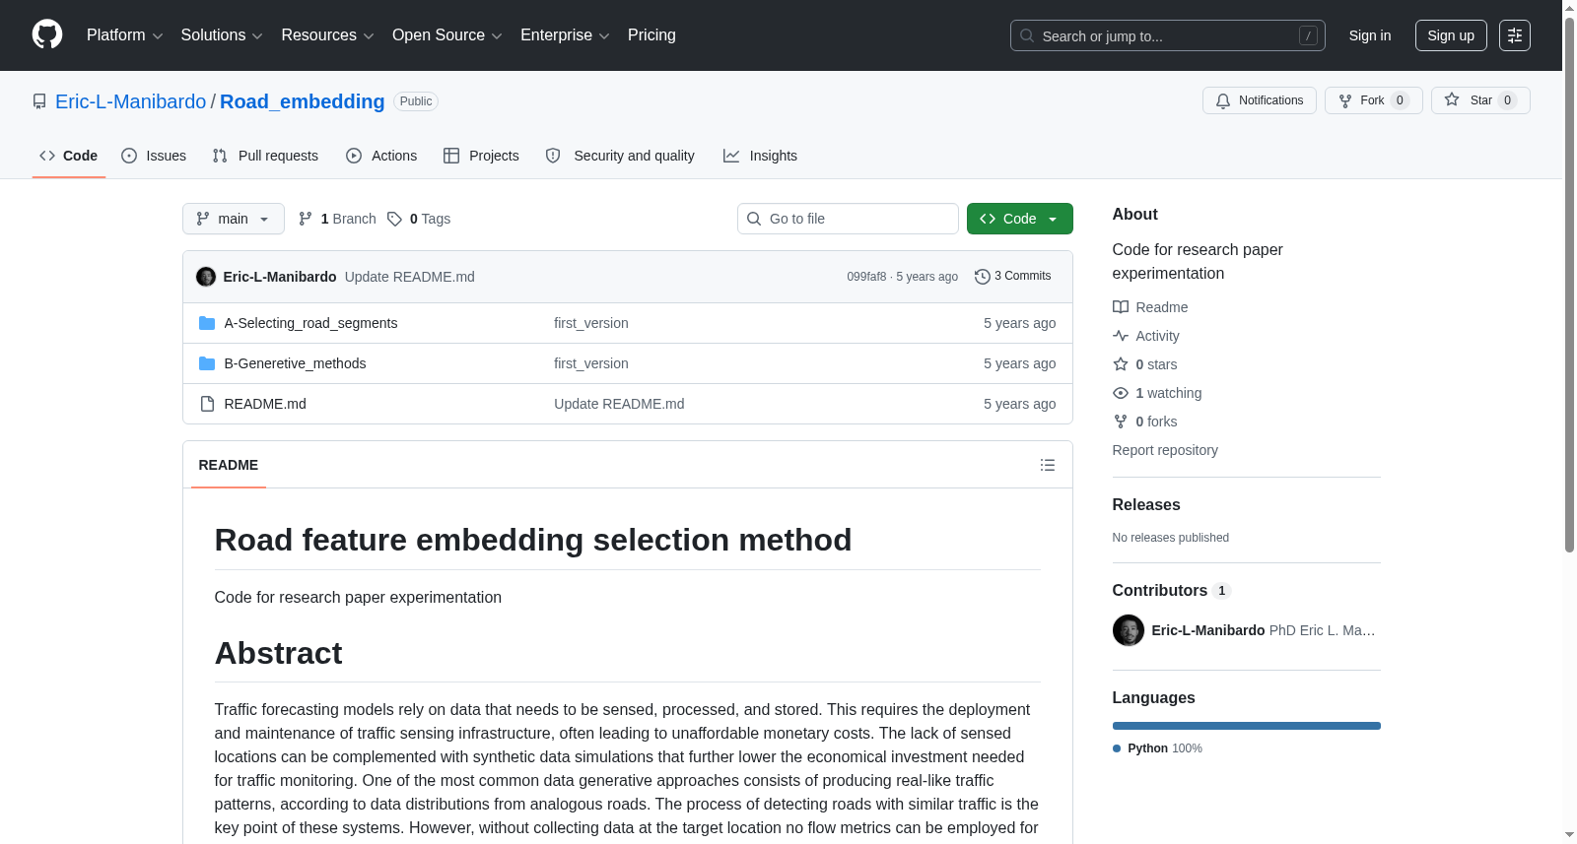The width and height of the screenshot is (1577, 844).
Task: Open the Pricing page
Action: coord(651,35)
